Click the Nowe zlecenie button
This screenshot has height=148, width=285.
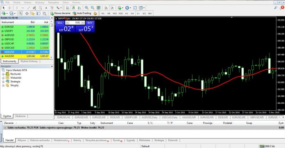60,13
